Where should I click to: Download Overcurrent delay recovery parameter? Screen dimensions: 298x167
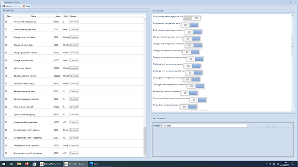(x=74, y=22)
